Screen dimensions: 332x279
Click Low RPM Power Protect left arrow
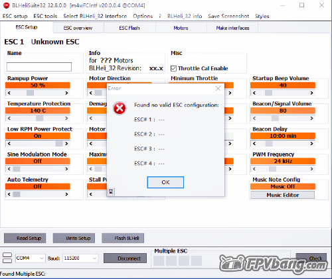tap(9, 144)
